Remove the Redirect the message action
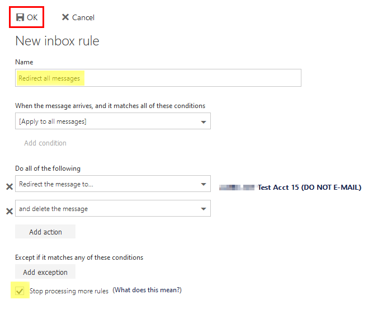Screen dimensions: 373x309 point(9,187)
